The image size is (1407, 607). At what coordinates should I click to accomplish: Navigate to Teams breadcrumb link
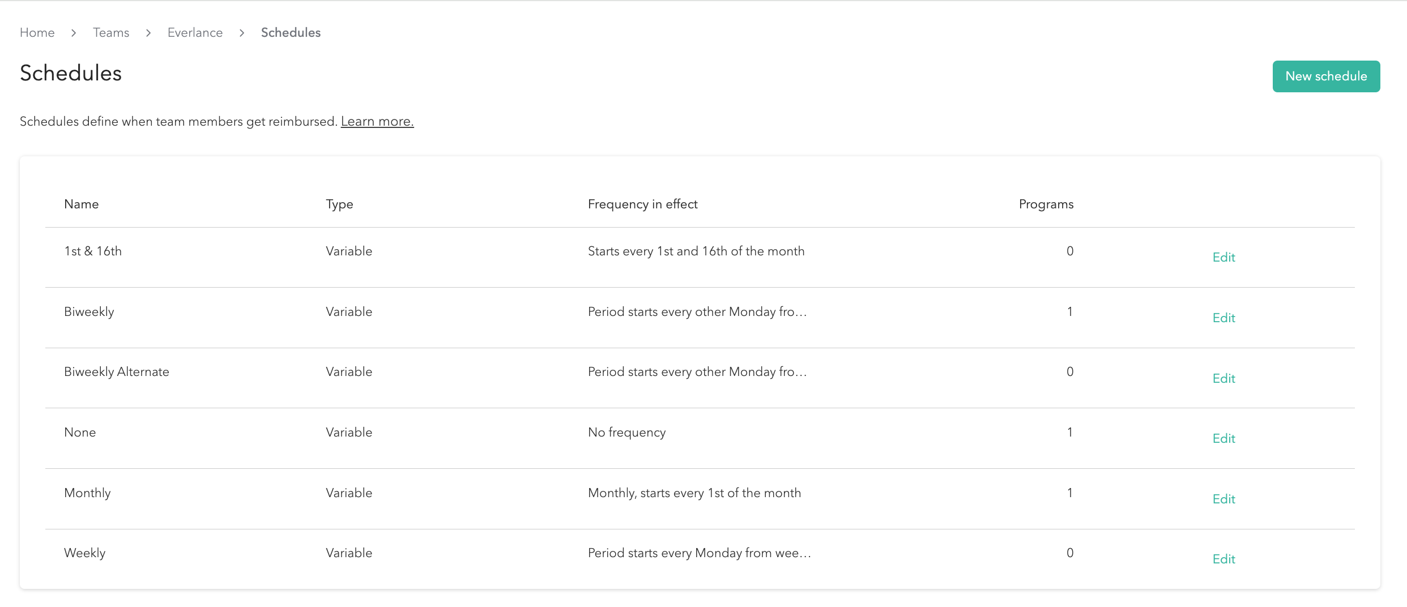tap(111, 33)
